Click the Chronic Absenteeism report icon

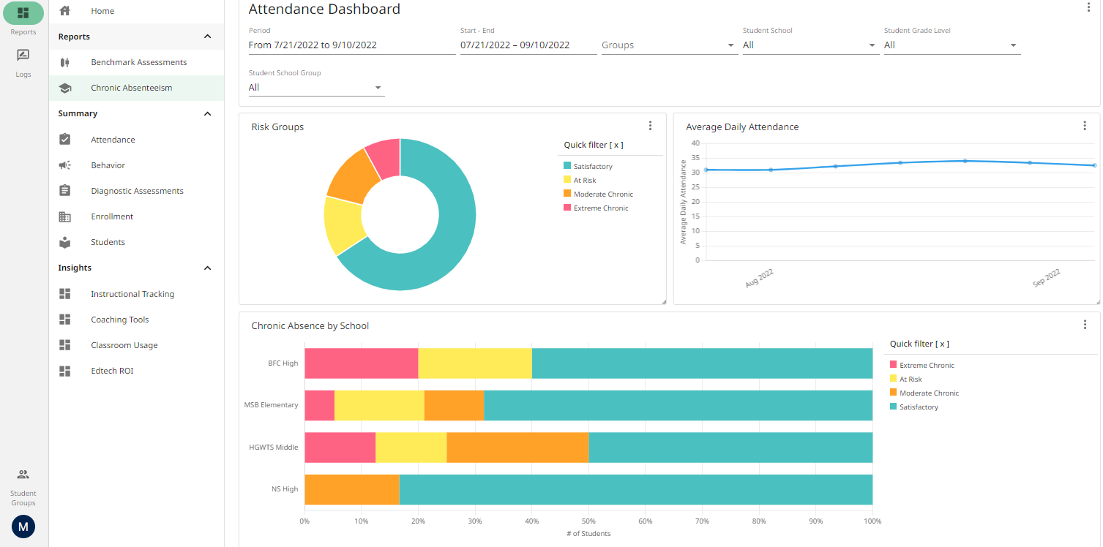tap(65, 87)
